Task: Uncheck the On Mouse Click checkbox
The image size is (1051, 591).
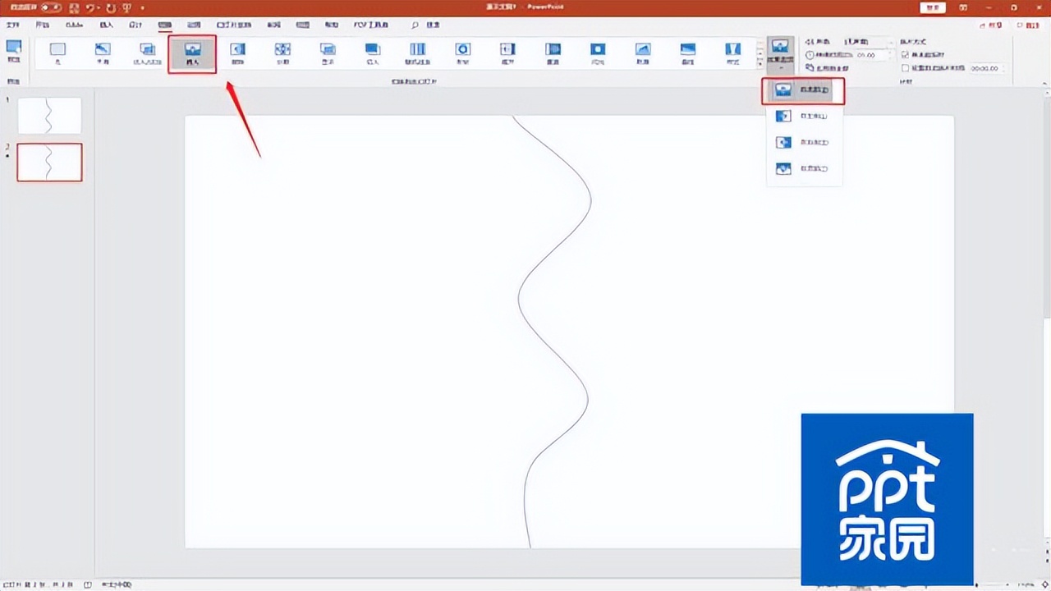Action: point(906,54)
